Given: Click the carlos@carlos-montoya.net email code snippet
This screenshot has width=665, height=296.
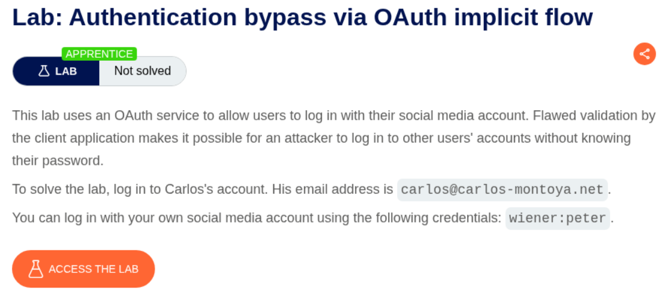Looking at the screenshot, I should coord(502,190).
